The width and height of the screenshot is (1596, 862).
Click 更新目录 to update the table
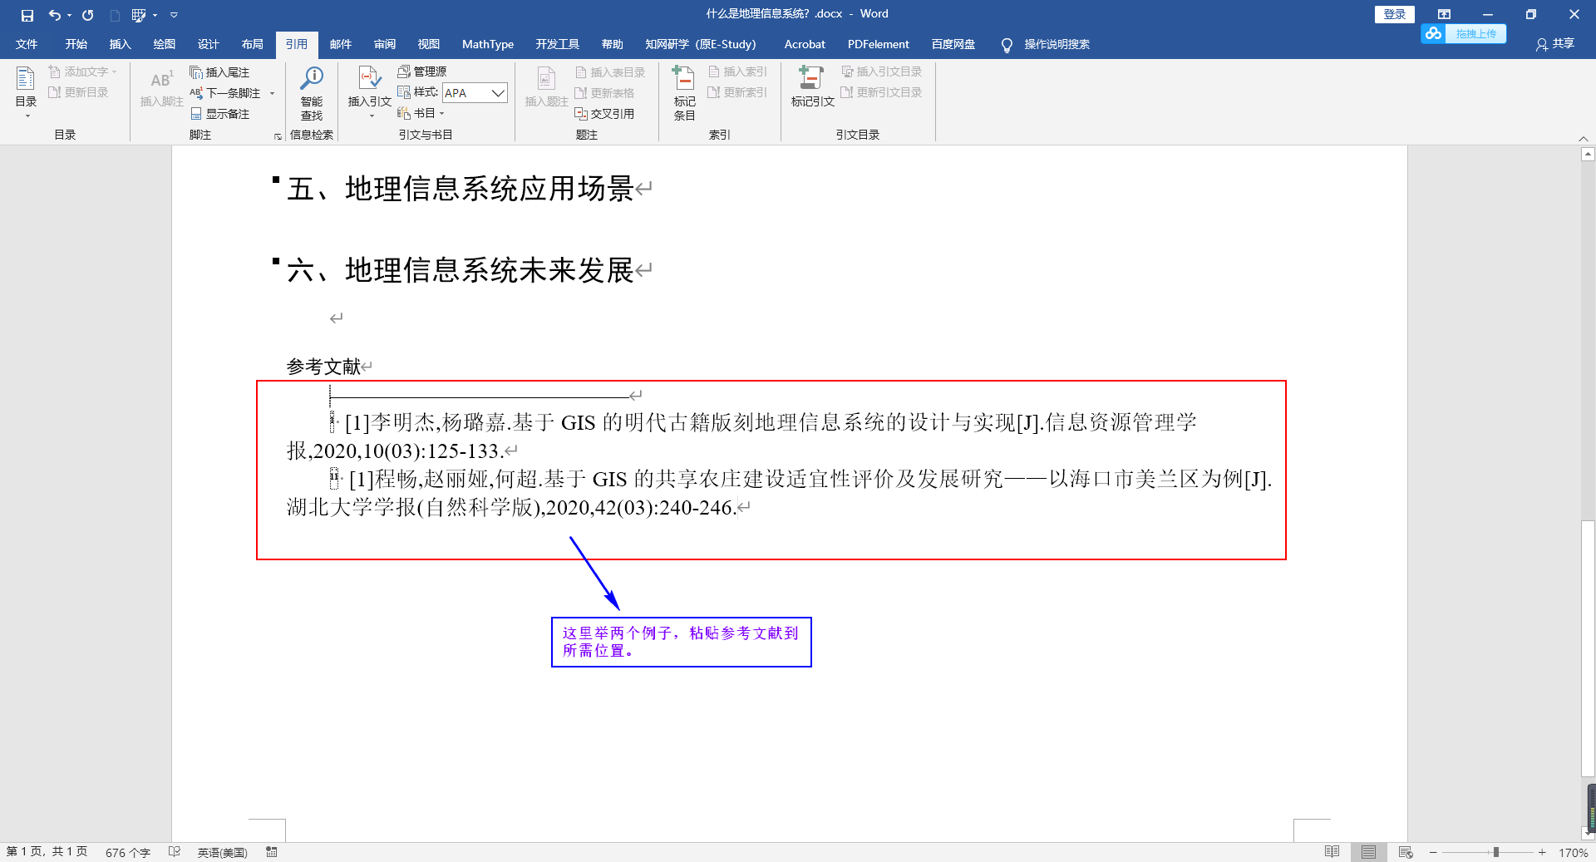click(x=78, y=92)
